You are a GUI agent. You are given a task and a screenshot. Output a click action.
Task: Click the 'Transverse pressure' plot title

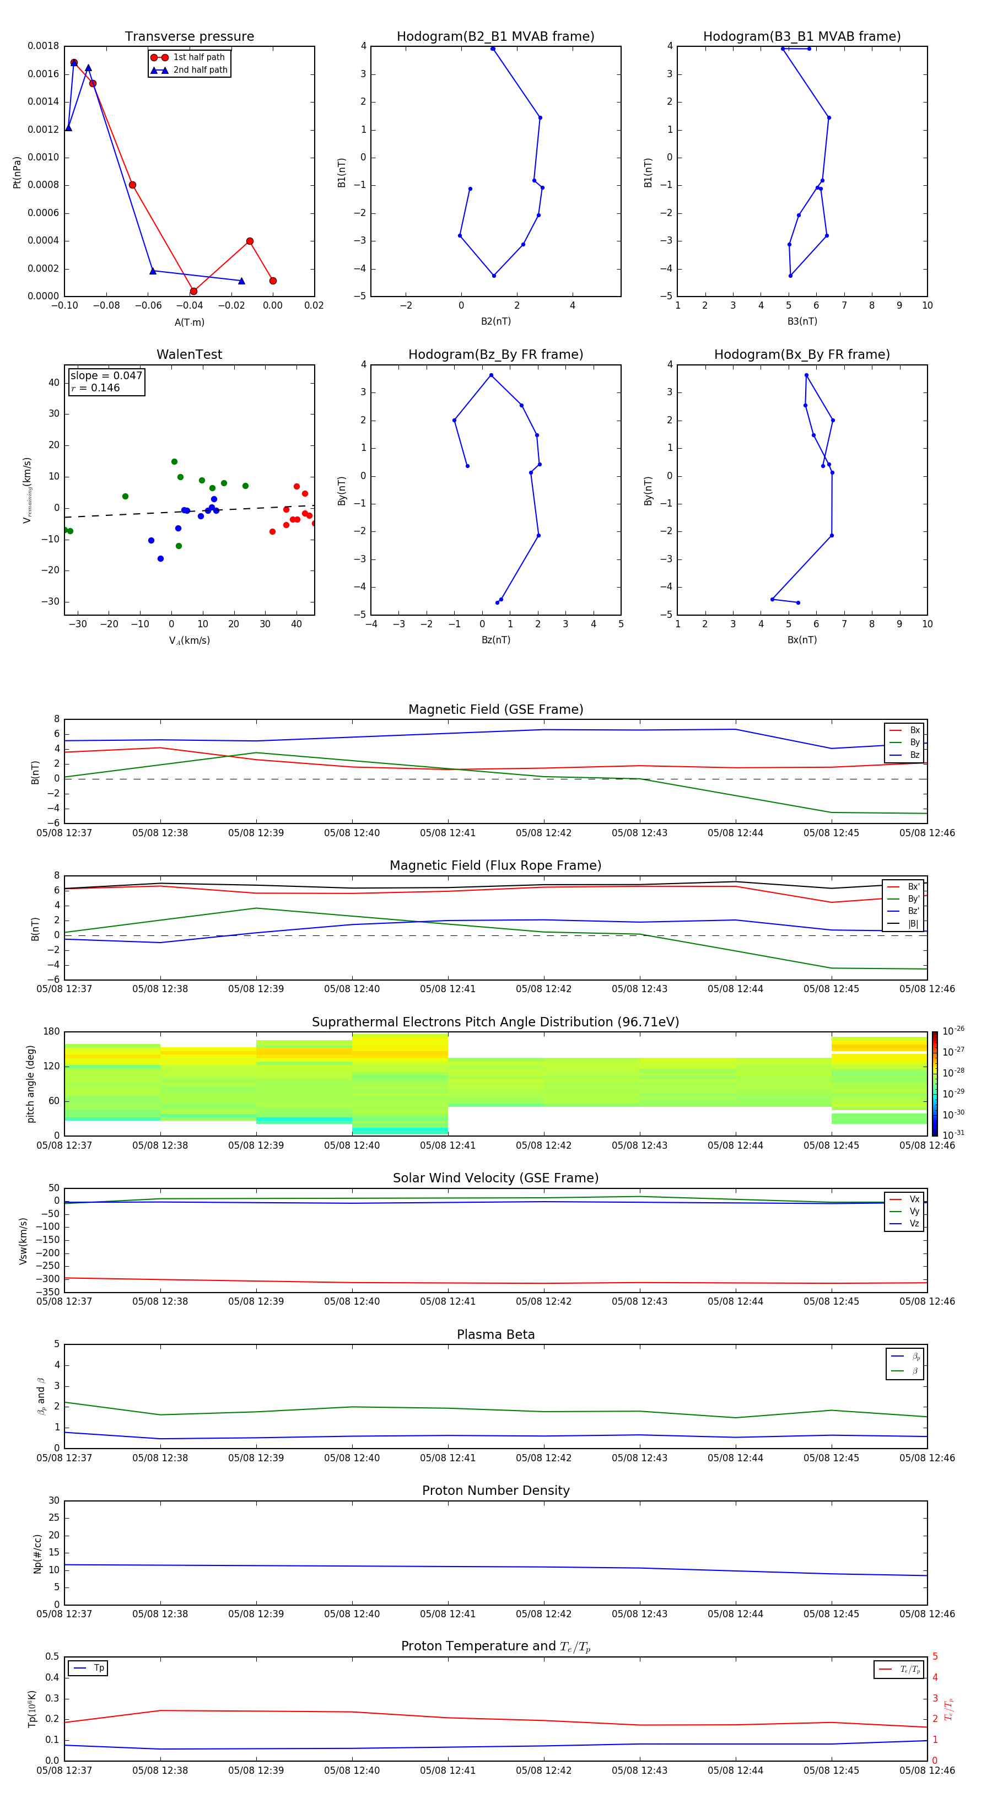(x=189, y=37)
